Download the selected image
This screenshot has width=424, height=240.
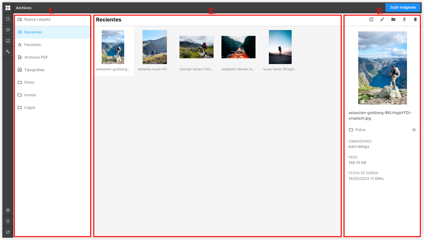(x=404, y=19)
